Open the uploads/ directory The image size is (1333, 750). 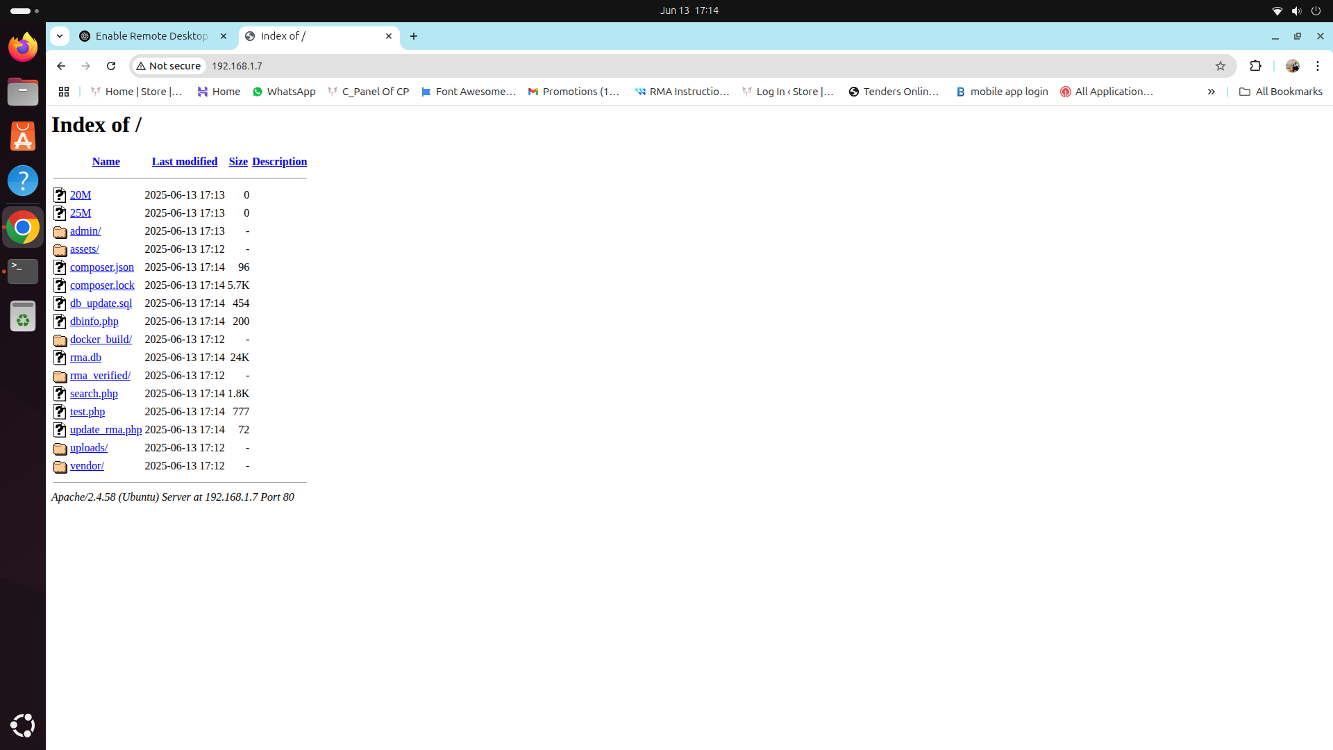pos(89,448)
